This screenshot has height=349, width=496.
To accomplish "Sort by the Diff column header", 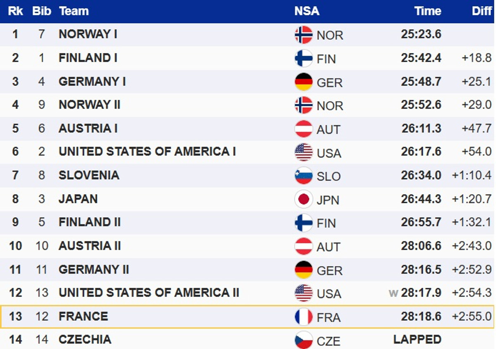I will coord(482,11).
